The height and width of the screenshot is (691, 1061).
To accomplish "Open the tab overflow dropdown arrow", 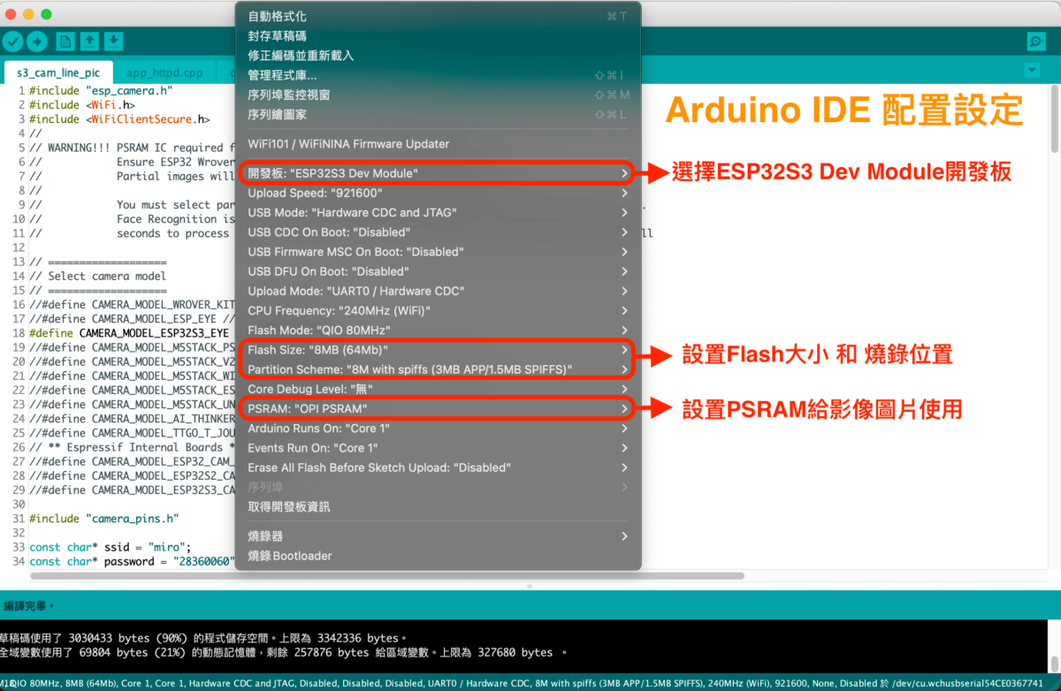I will coord(1031,70).
